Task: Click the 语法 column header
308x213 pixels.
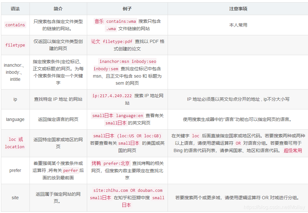Action: pyautogui.click(x=15, y=9)
